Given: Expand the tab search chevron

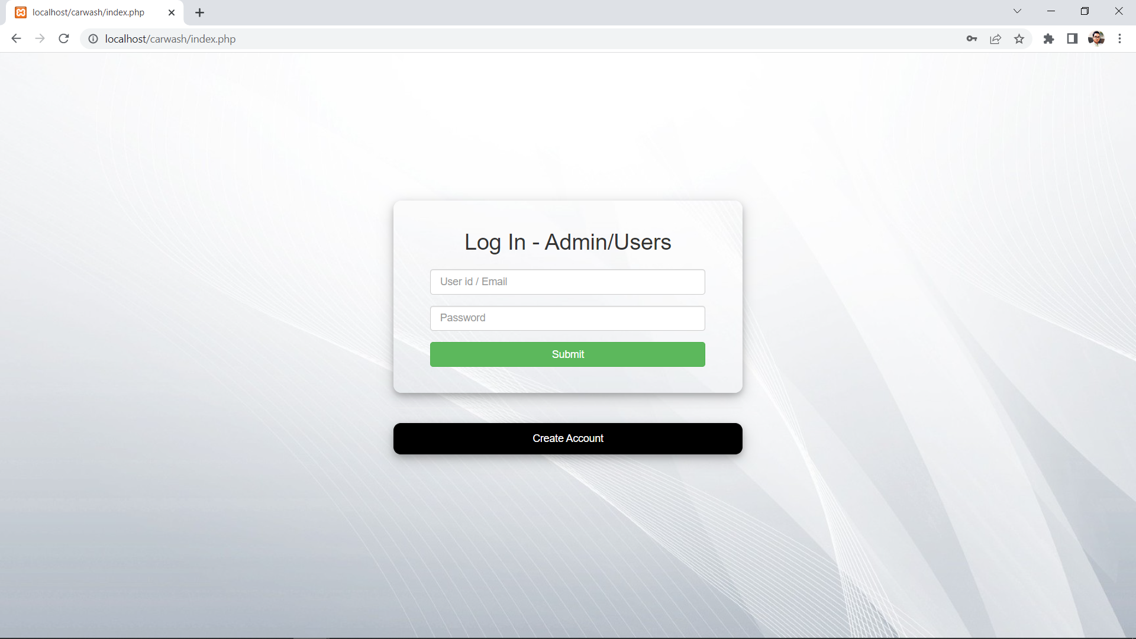Looking at the screenshot, I should tap(1017, 11).
